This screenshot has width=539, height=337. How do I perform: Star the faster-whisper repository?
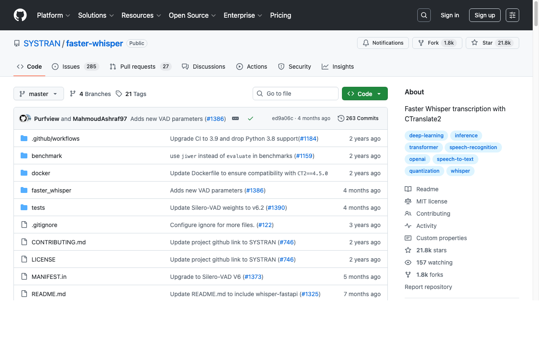point(492,43)
